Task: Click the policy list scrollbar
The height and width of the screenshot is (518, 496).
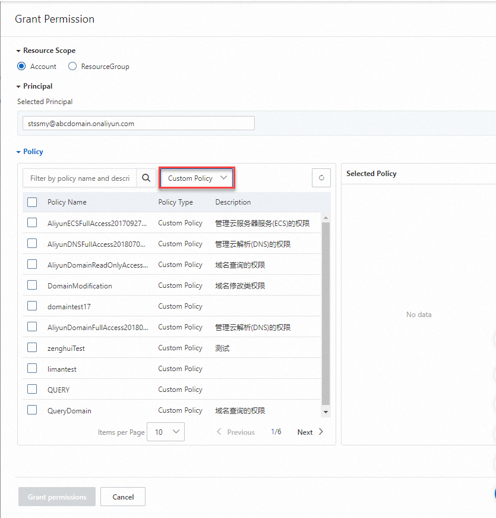Action: 326,313
